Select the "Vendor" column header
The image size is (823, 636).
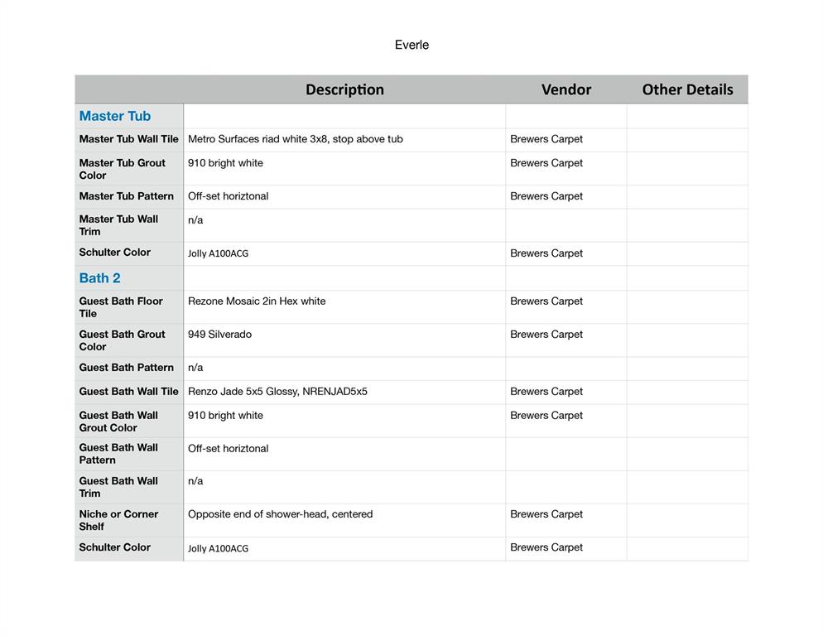tap(566, 89)
